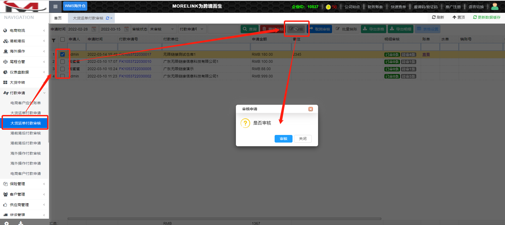This screenshot has width=505, height=225.
Task: Click the 电商物流 globe icon
Action: [5, 30]
